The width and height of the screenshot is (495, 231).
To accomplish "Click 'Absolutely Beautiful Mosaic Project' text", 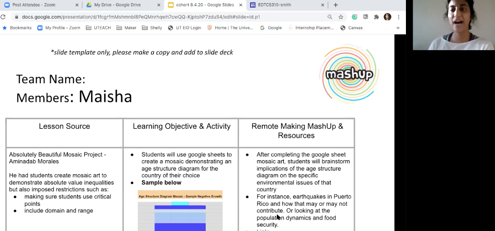I will [57, 158].
